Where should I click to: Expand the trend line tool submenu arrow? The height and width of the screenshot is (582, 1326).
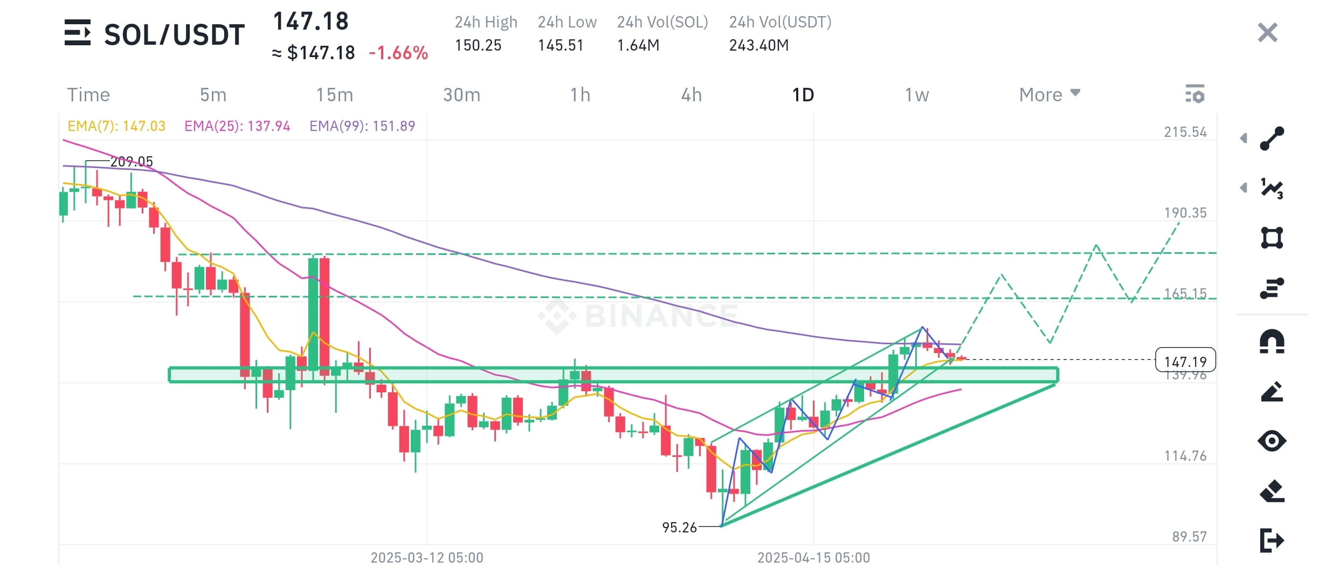click(x=1244, y=138)
